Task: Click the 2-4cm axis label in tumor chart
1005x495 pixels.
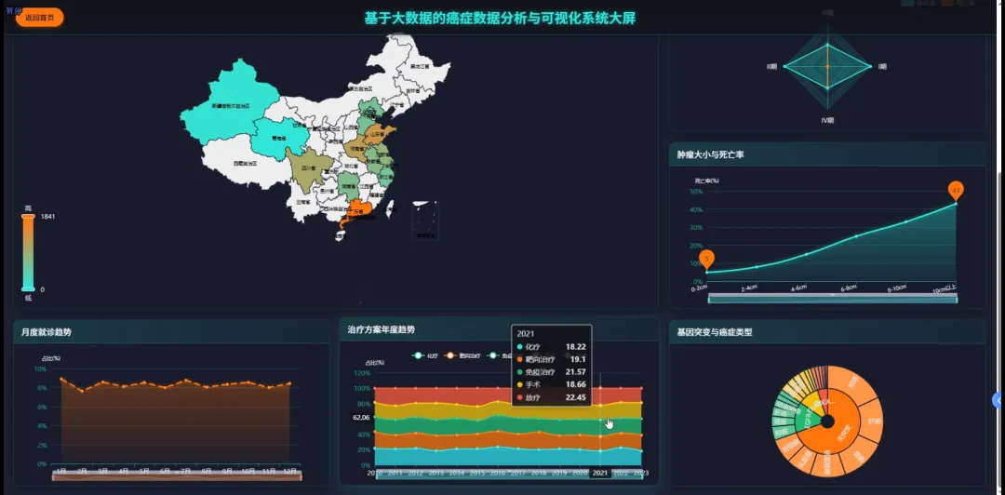Action: (748, 288)
